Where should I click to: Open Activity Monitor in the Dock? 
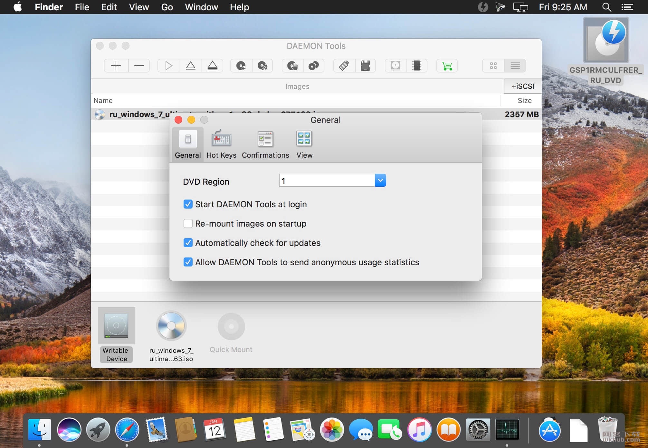pos(507,430)
